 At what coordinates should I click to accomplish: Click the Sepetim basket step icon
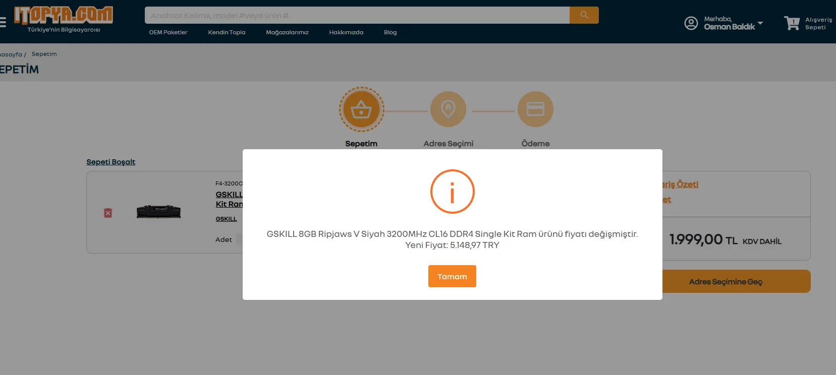pos(361,109)
